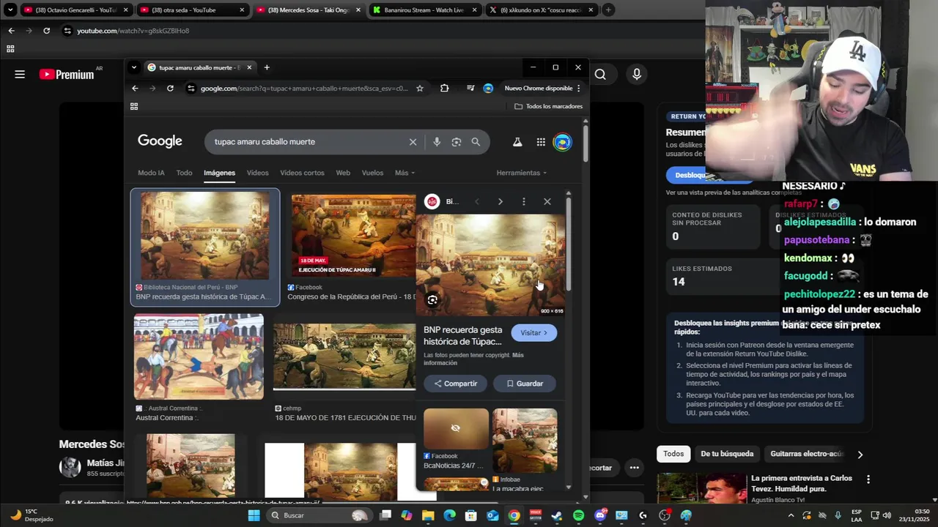Bookmark this page with the star icon

click(420, 89)
